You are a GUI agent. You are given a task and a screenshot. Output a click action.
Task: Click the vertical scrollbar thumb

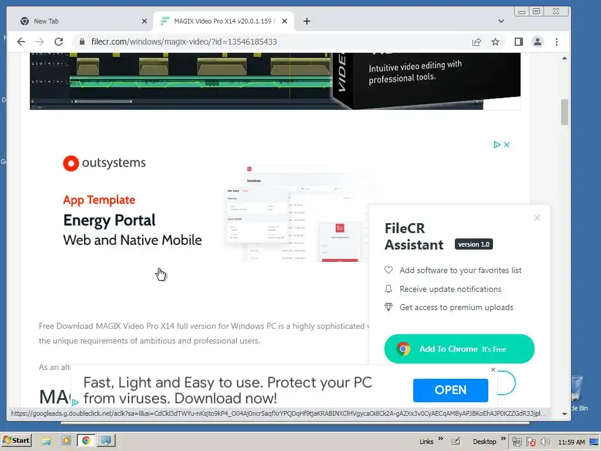pos(564,112)
